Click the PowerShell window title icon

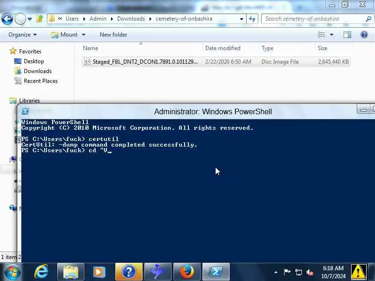click(x=25, y=111)
